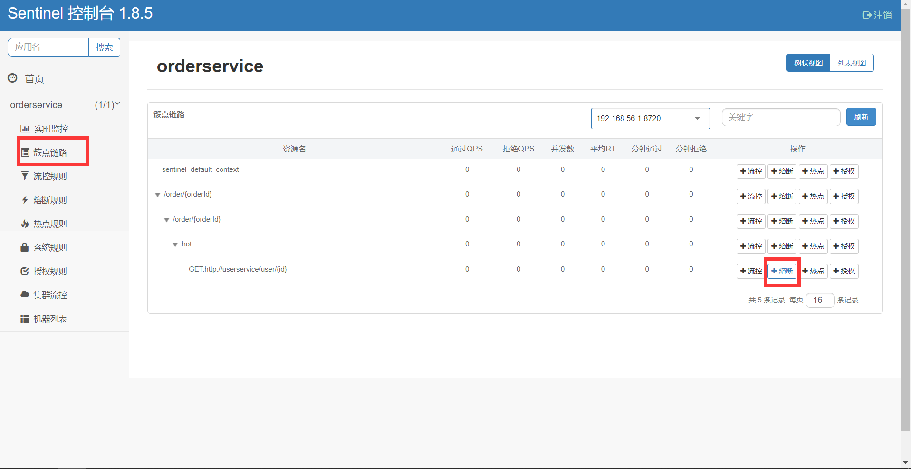Add flow rule for hot resource
Viewport: 911px width, 469px height.
[751, 246]
